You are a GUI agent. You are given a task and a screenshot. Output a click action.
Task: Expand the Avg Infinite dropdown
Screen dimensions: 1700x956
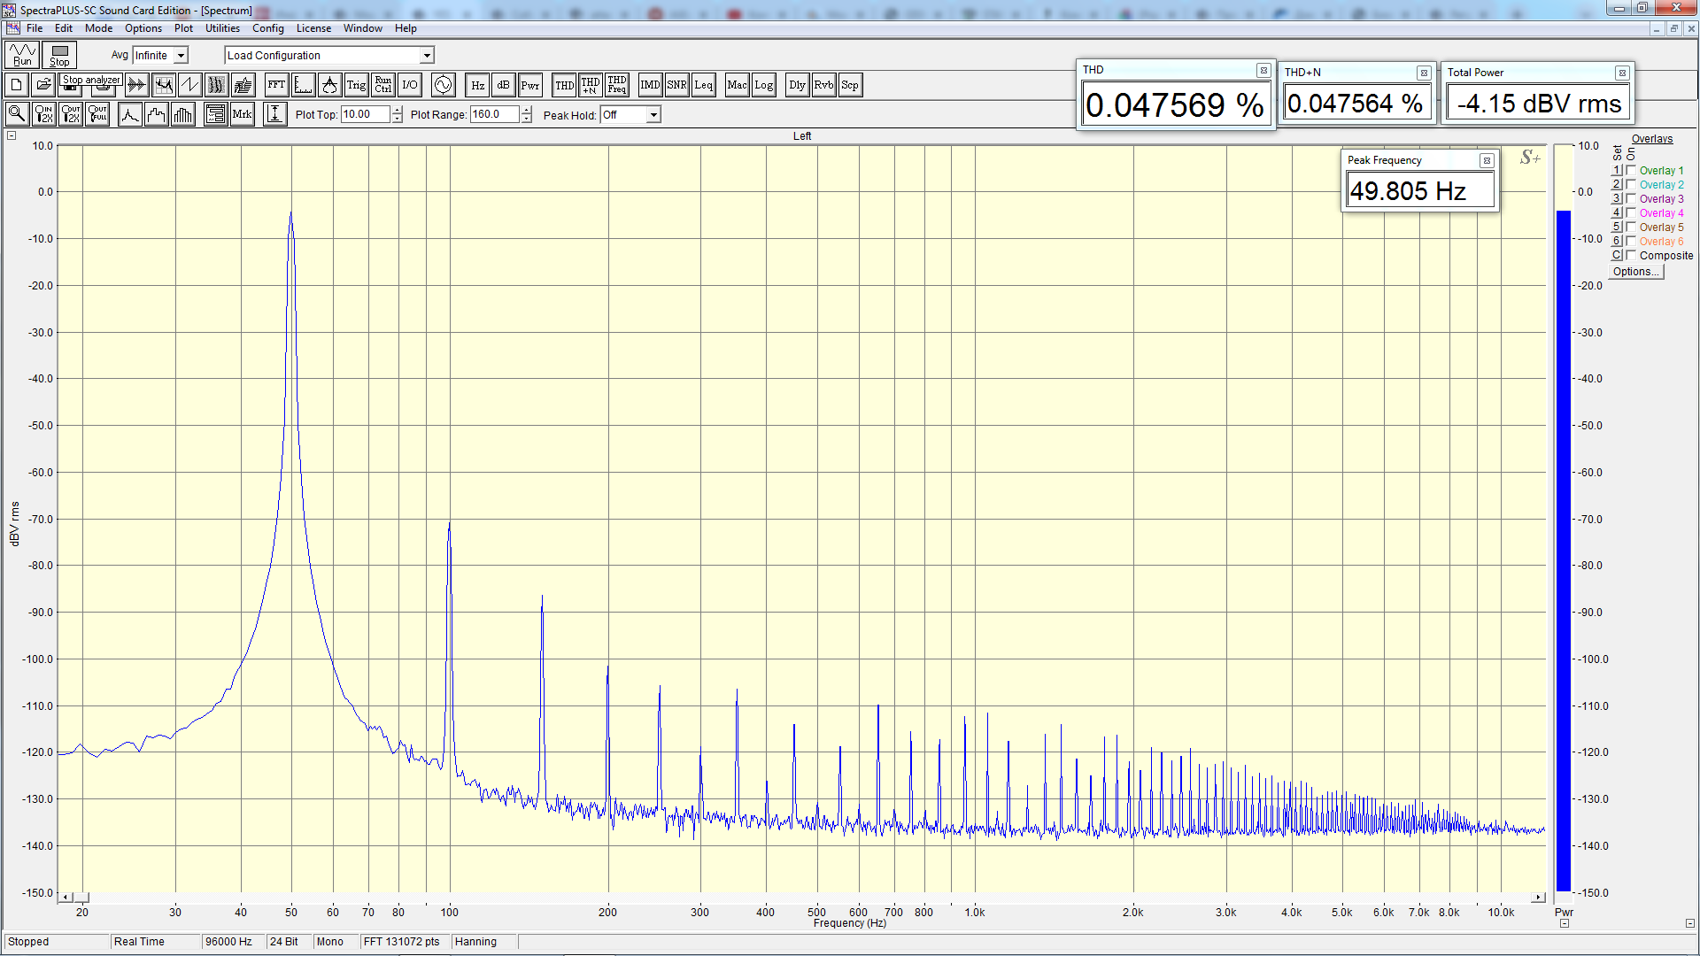[181, 56]
